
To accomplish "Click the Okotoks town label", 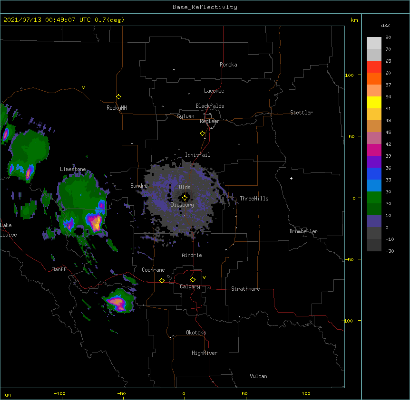I will coord(196,333).
